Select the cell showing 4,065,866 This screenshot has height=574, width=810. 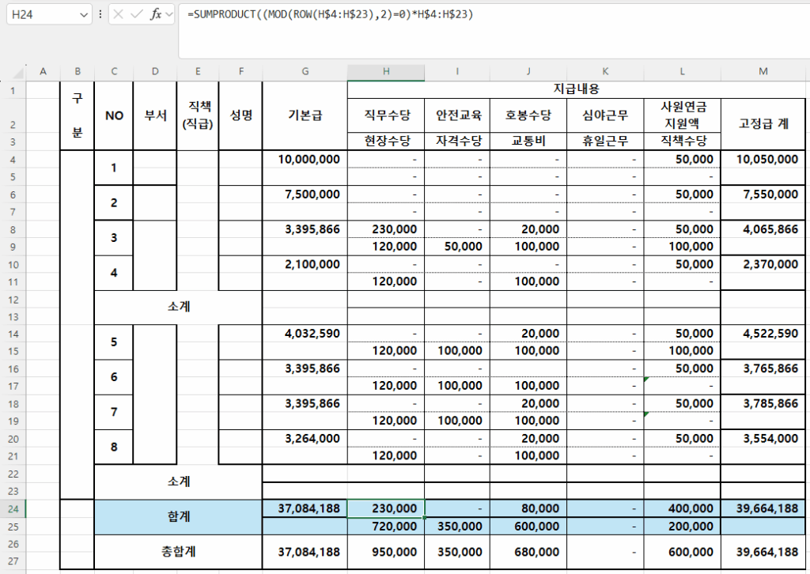pyautogui.click(x=763, y=230)
